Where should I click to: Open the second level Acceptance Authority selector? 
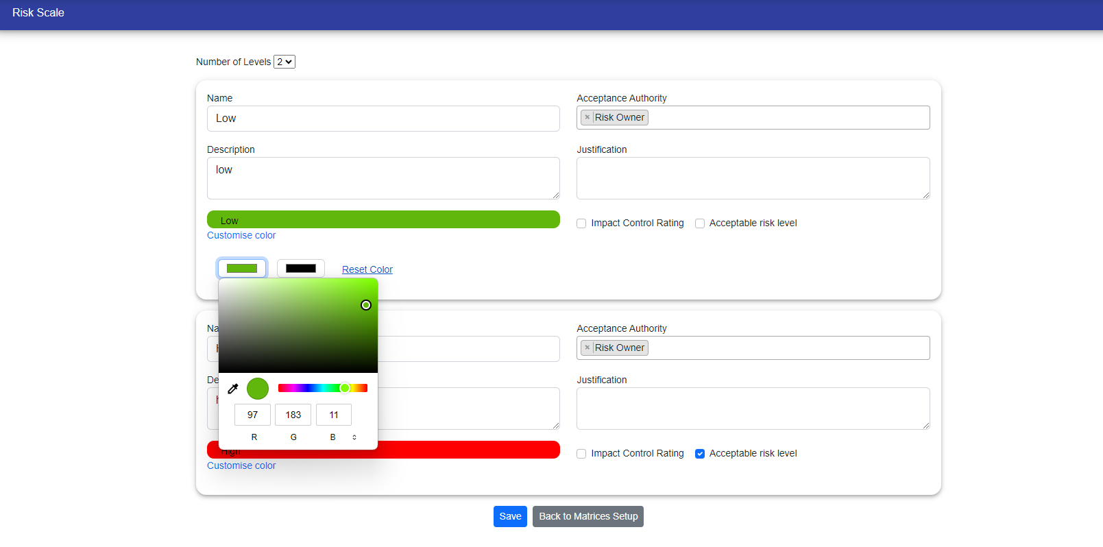coord(788,348)
